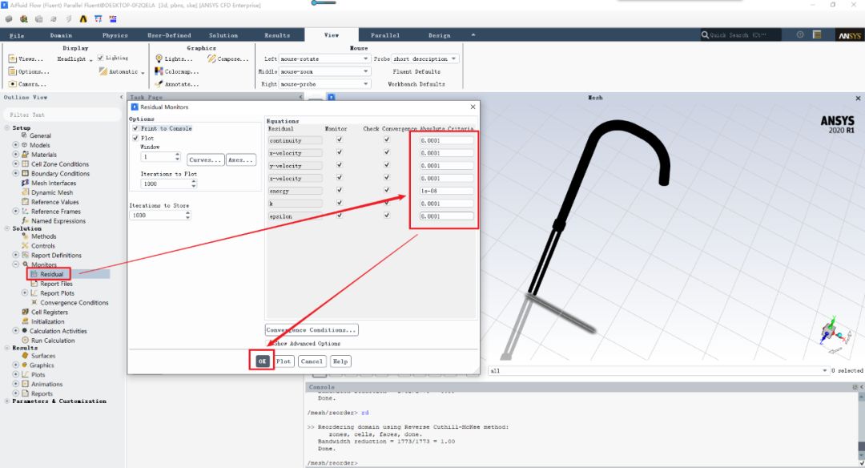The width and height of the screenshot is (865, 468).
Task: Open display Options icon in ribbon
Action: 12,71
